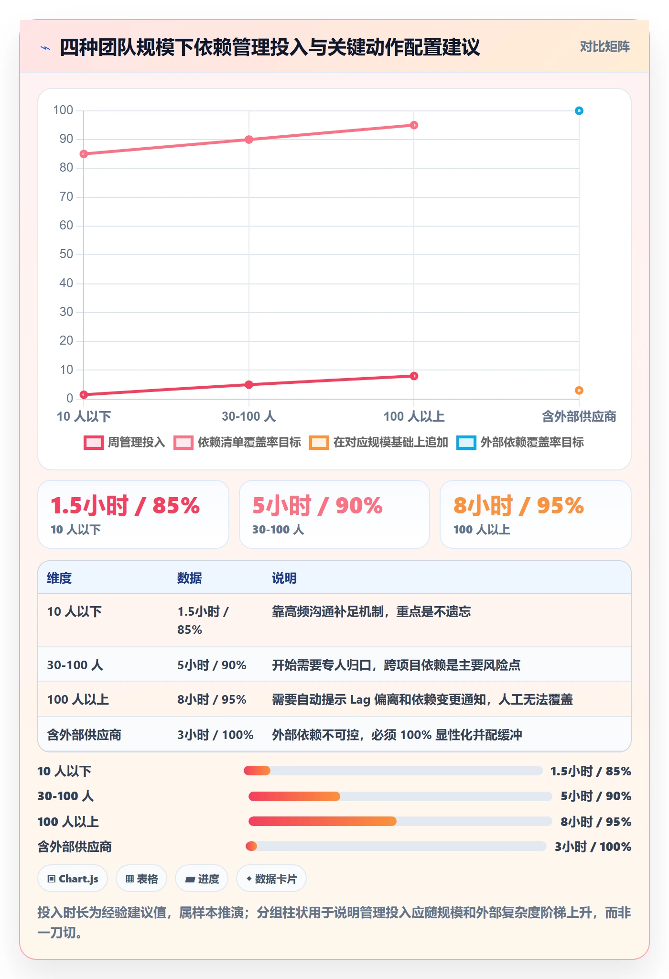Click the 维度 column header
The height and width of the screenshot is (979, 669).
pos(59,578)
